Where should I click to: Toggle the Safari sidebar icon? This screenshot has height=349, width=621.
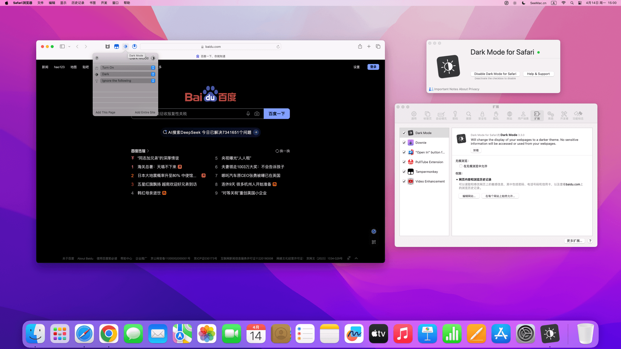(x=62, y=47)
